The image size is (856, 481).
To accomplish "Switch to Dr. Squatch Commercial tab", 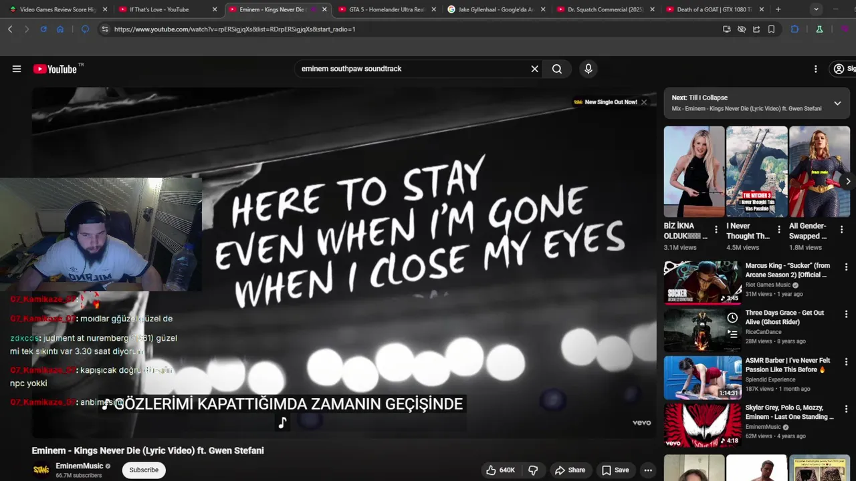I will tap(605, 9).
